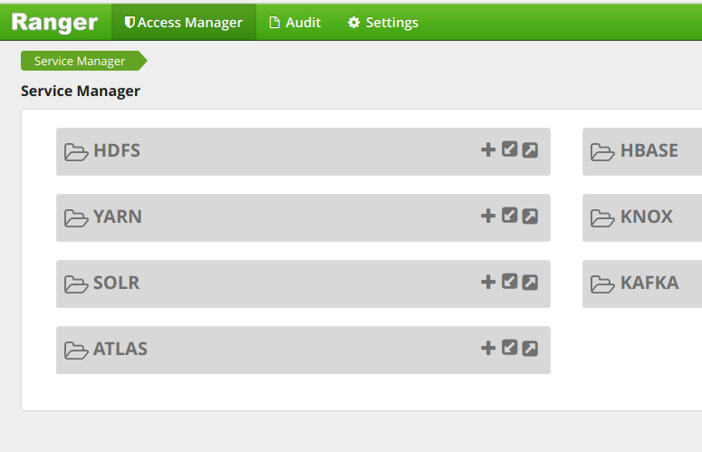Click the HBASE folder icon
The image size is (702, 452).
pos(602,152)
